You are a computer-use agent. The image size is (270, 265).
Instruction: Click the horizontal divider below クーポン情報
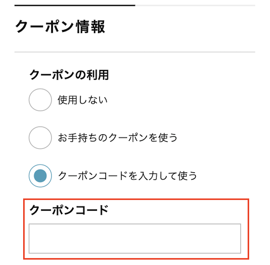coord(135,52)
